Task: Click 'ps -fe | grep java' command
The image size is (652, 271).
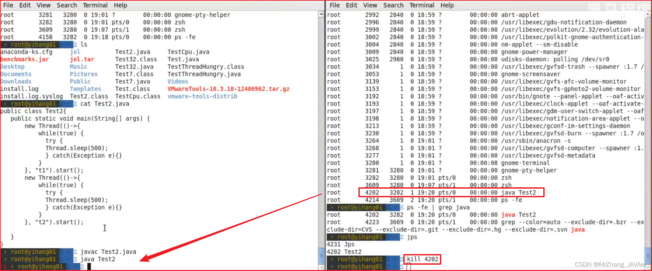Action: click(438, 207)
